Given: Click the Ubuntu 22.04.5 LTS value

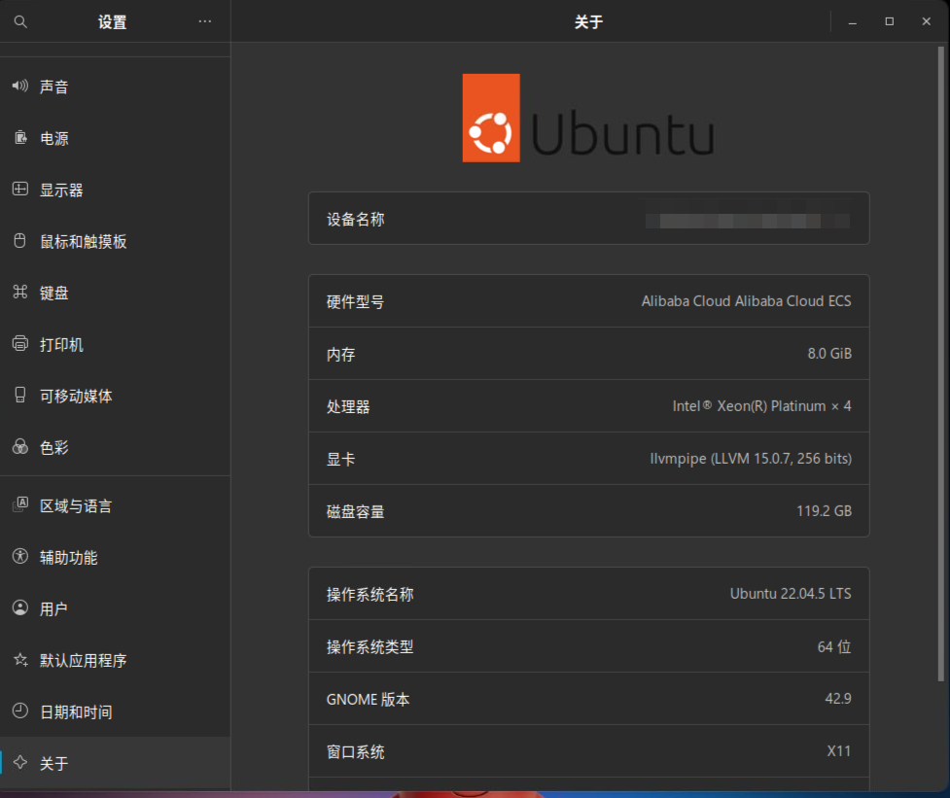Looking at the screenshot, I should pos(791,593).
